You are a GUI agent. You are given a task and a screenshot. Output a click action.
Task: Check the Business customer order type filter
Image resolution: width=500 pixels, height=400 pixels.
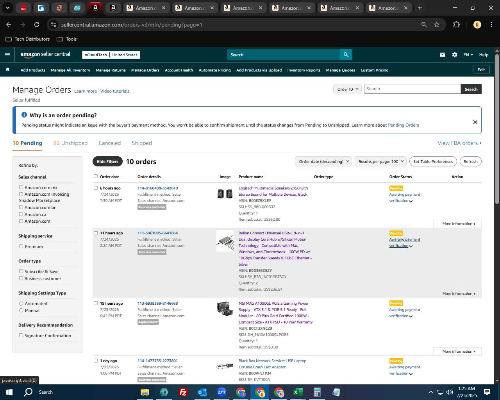point(21,278)
